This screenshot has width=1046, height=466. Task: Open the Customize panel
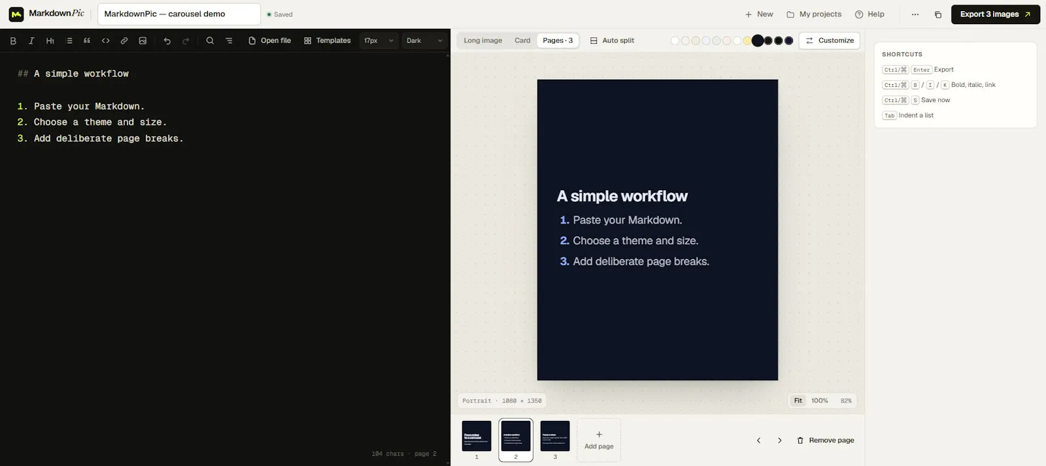830,41
